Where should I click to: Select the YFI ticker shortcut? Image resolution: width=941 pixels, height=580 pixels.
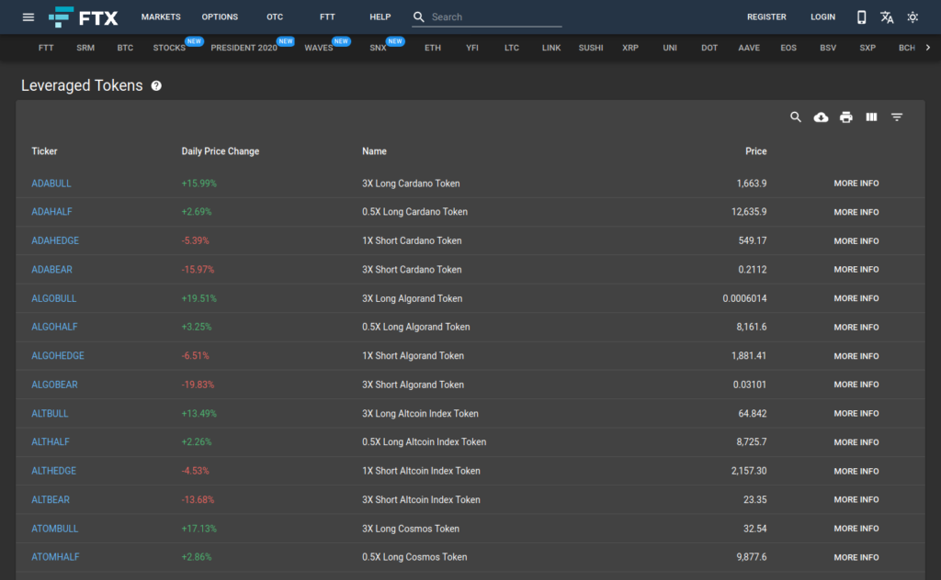tap(472, 48)
